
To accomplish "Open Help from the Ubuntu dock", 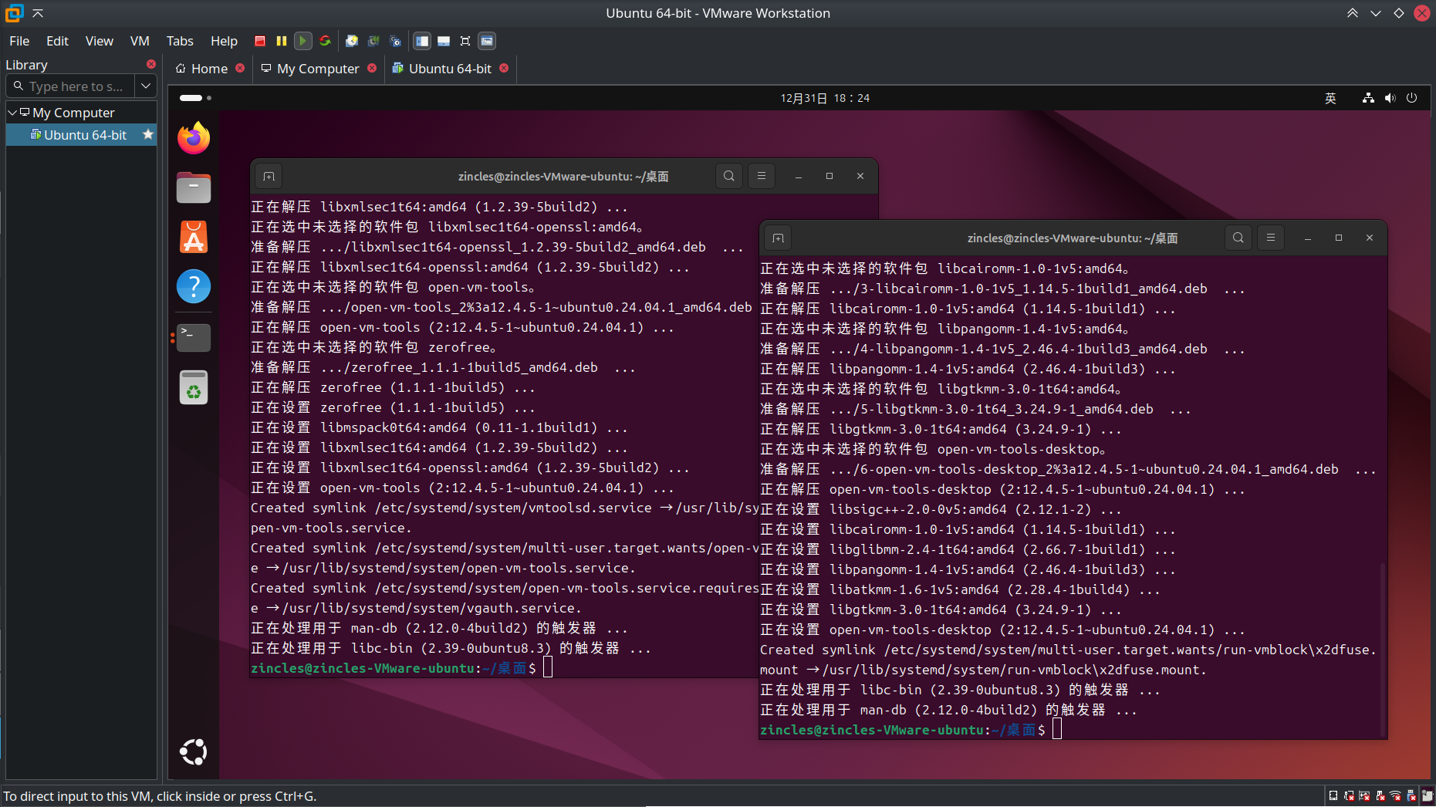I will 194,286.
